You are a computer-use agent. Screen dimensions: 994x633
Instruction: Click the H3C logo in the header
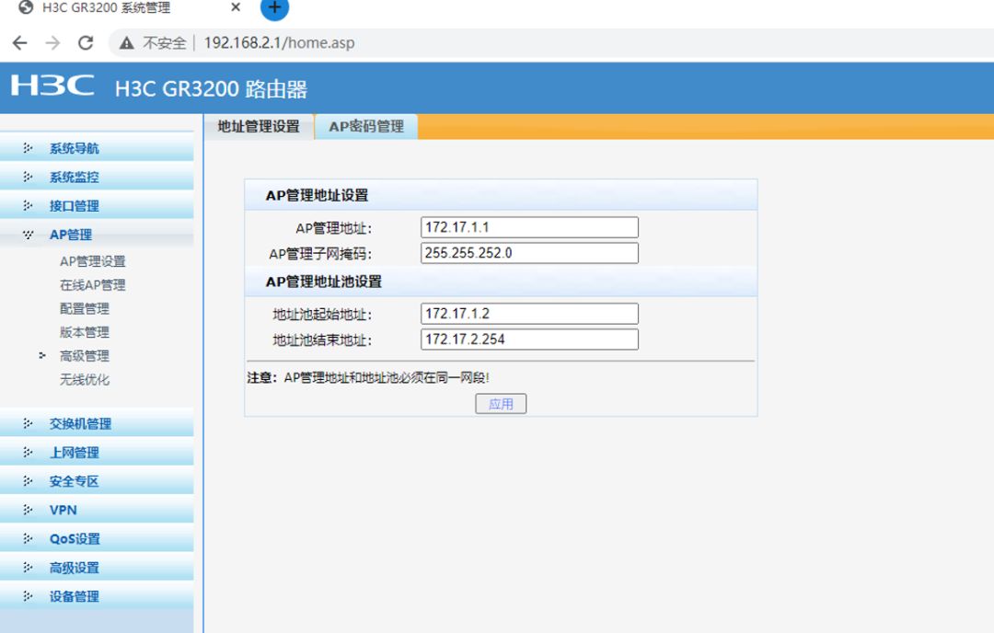tap(52, 86)
